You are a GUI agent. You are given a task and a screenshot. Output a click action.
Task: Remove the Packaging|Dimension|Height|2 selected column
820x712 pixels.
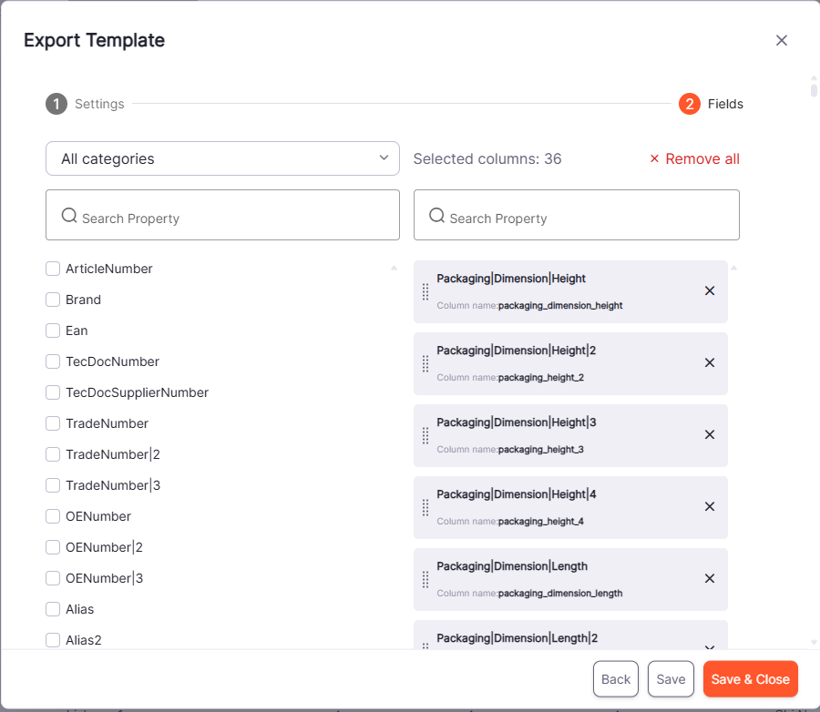click(710, 362)
